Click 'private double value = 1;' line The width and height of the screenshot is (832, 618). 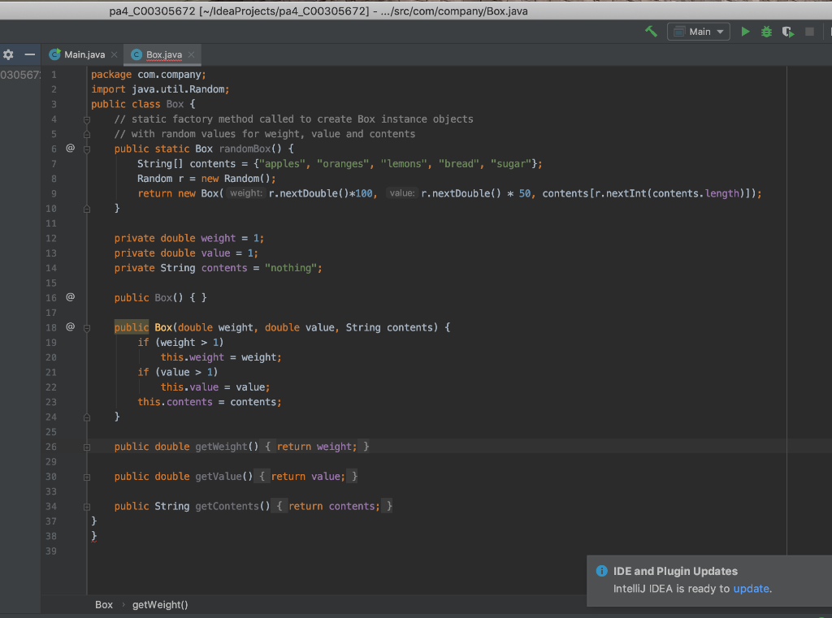click(x=186, y=253)
